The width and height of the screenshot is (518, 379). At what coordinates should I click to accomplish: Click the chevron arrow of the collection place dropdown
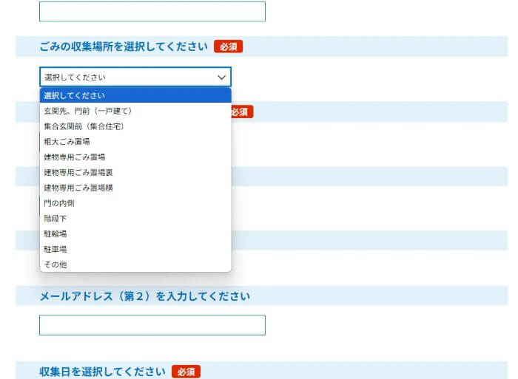(x=221, y=77)
